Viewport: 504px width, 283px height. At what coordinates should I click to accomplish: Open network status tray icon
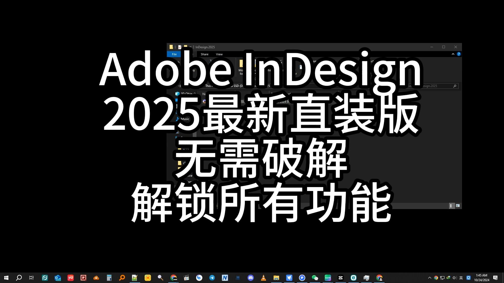pyautogui.click(x=442, y=278)
